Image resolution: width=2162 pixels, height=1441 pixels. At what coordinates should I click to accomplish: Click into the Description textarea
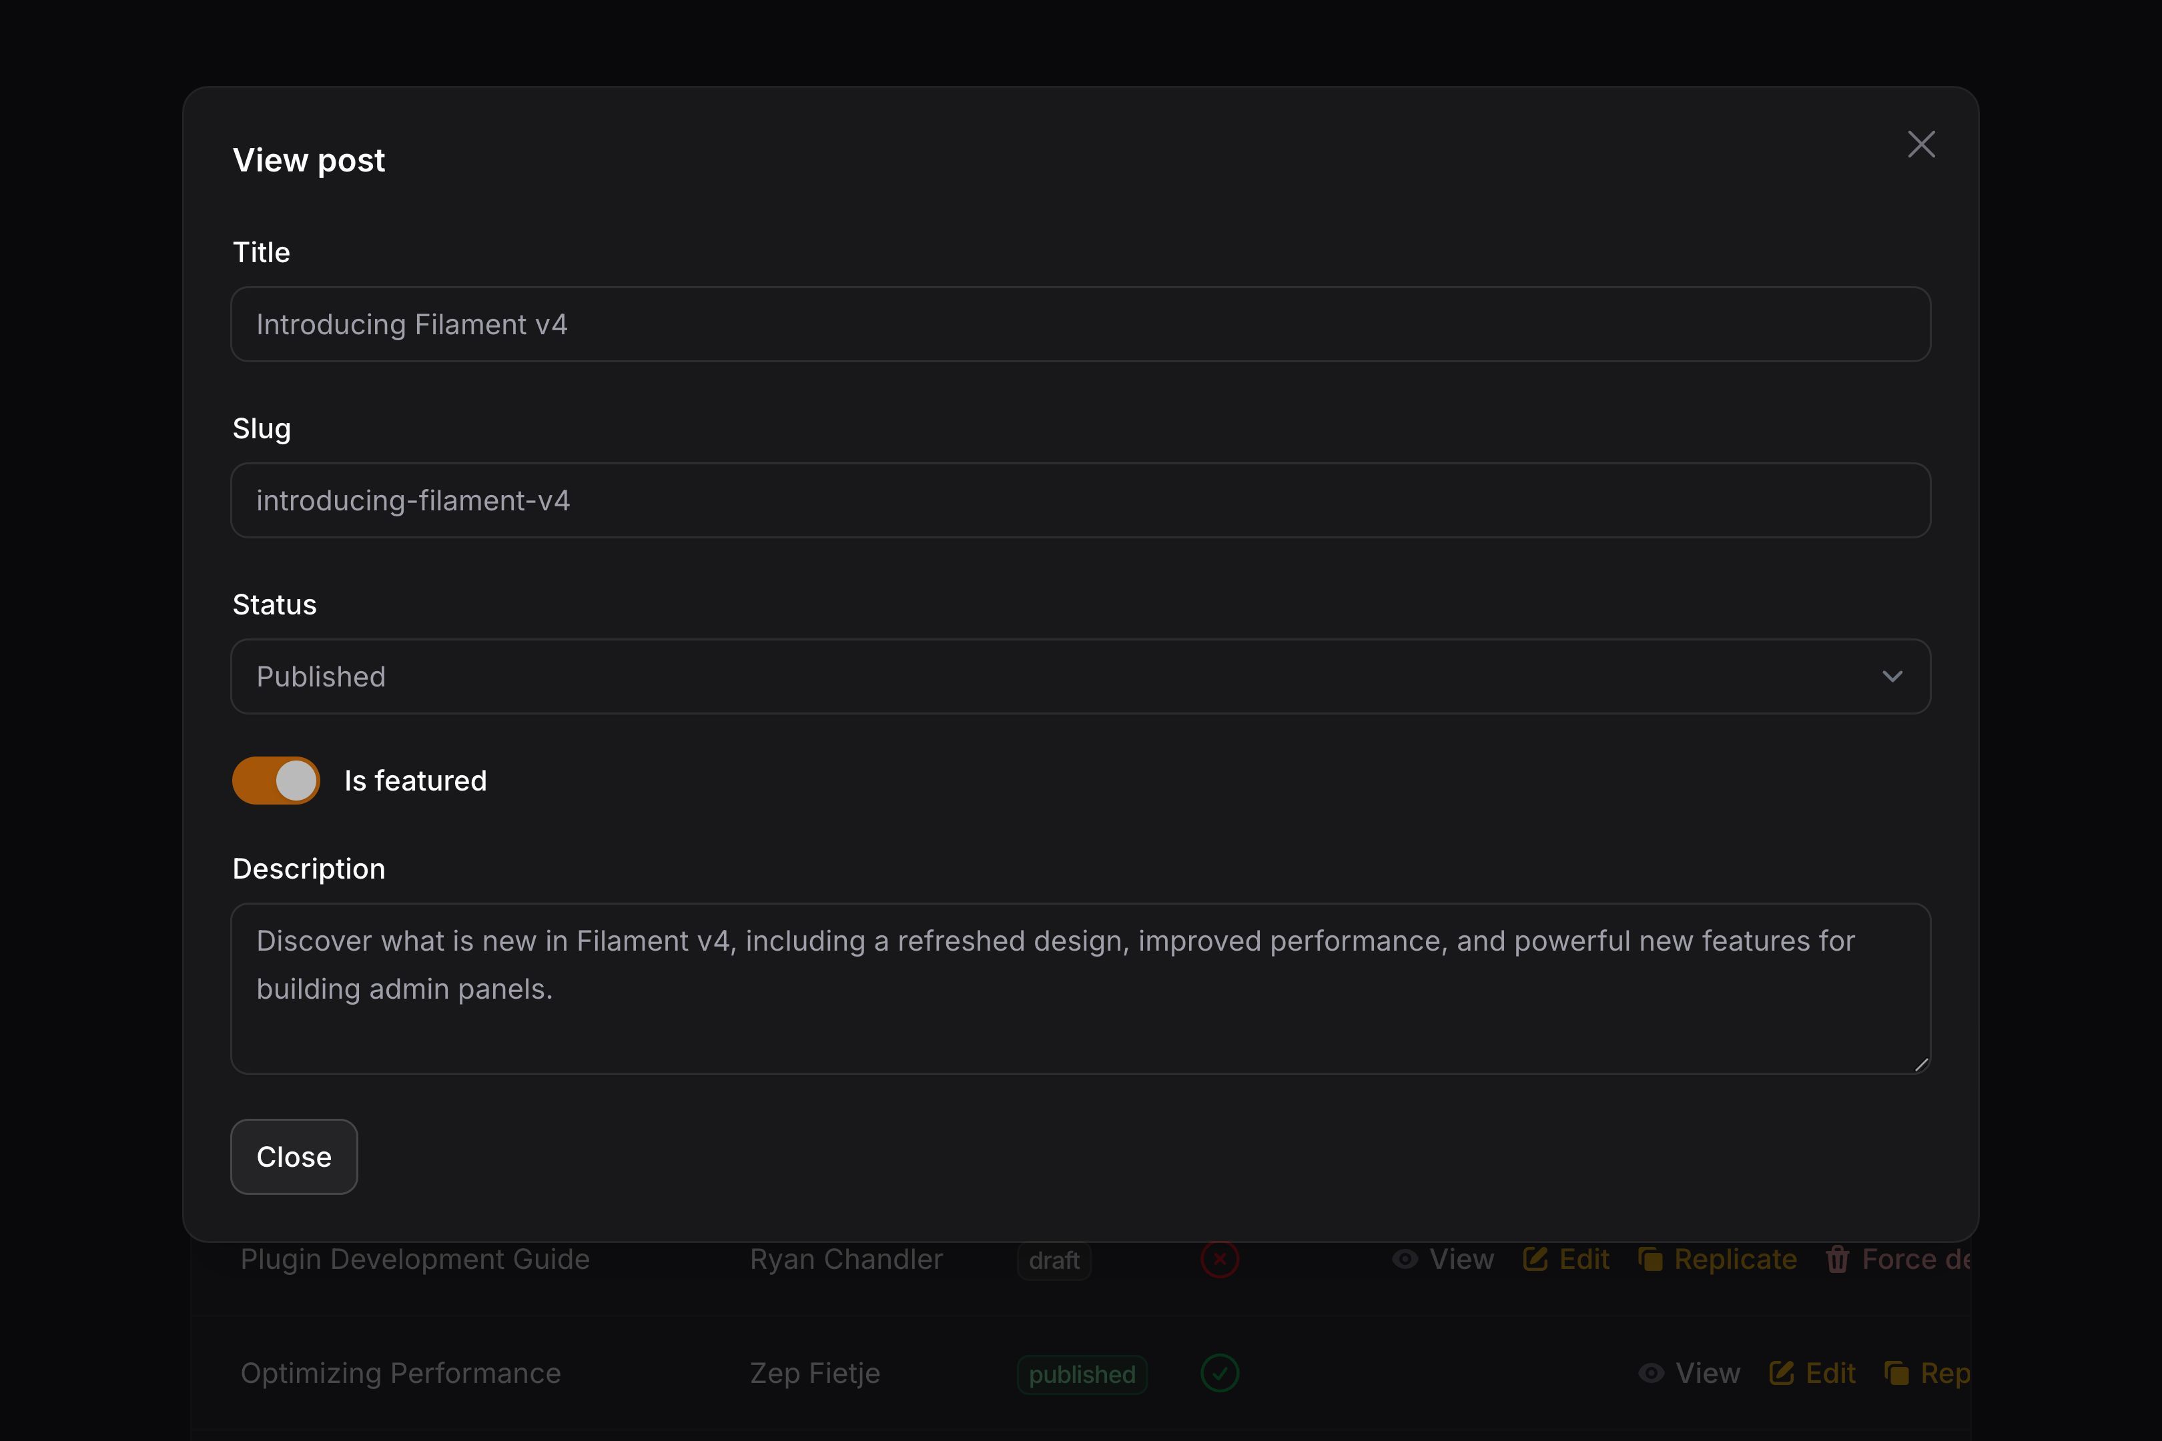click(x=1080, y=989)
